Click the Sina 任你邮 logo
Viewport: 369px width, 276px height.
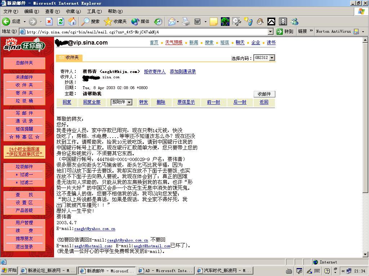point(25,45)
